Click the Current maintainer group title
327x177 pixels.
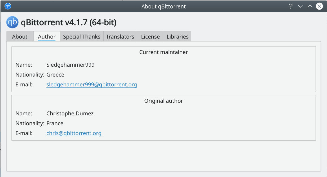pos(163,52)
